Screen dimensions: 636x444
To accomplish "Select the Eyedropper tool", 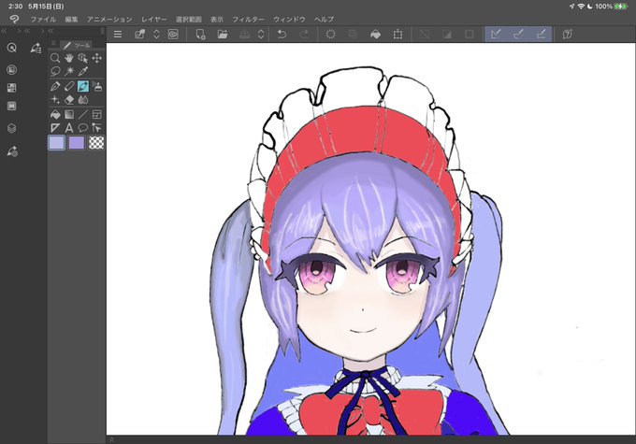I will click(83, 71).
